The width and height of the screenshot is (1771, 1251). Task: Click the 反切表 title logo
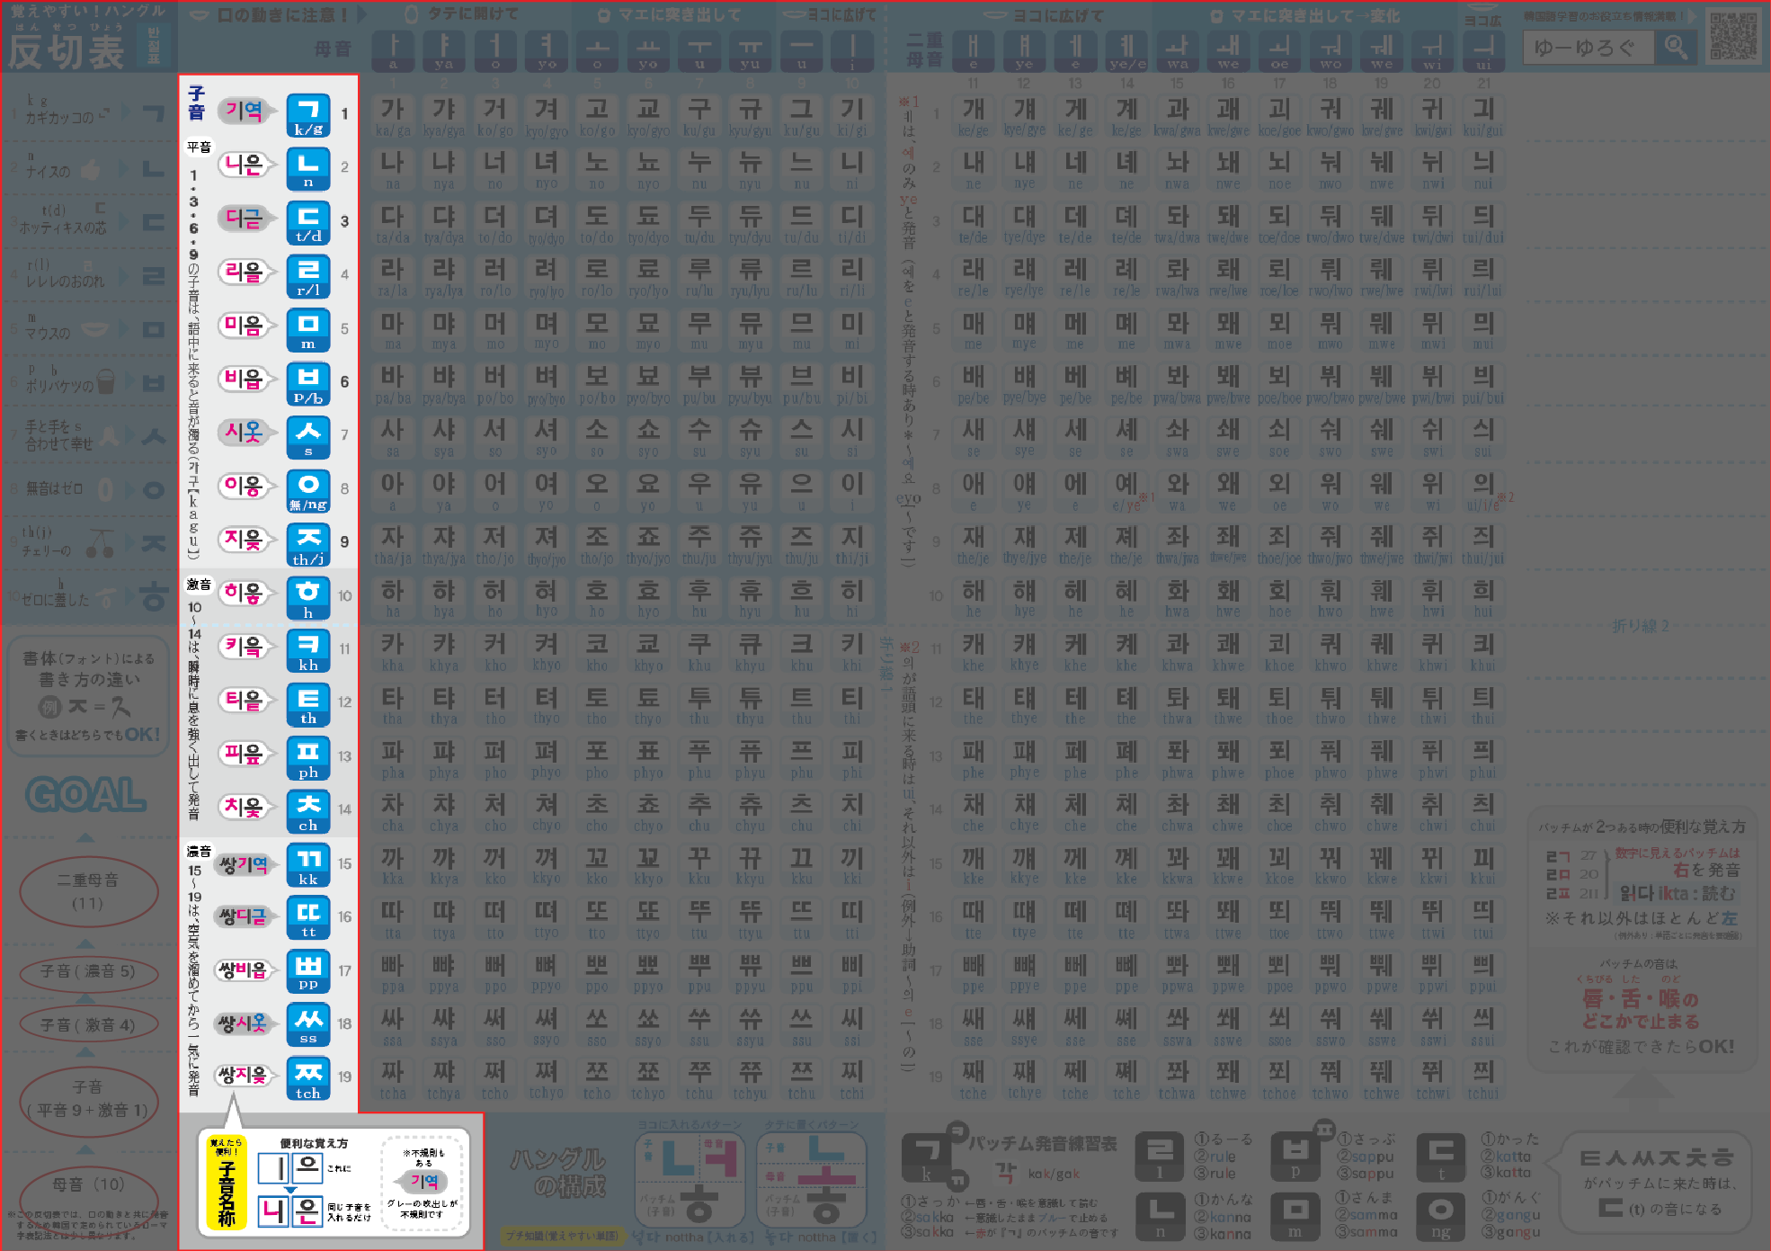point(67,52)
